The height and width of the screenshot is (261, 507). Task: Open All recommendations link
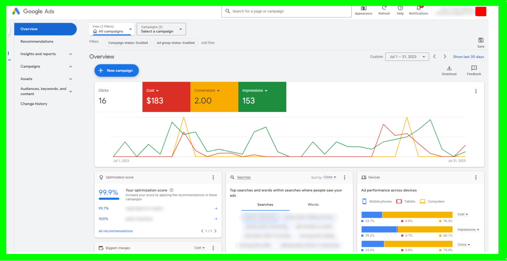[116, 231]
